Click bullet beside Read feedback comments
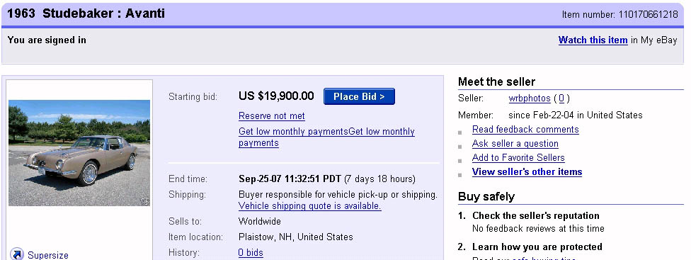691x260 pixels. pos(460,132)
